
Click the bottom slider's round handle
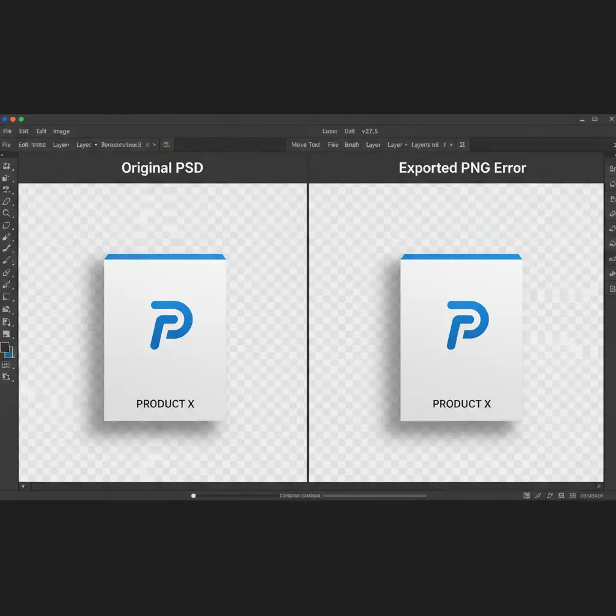coord(193,496)
